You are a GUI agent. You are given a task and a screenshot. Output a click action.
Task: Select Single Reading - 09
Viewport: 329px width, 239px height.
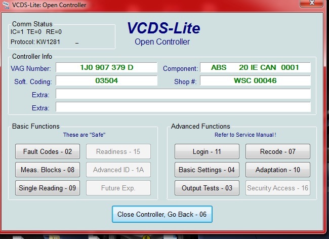click(x=47, y=188)
